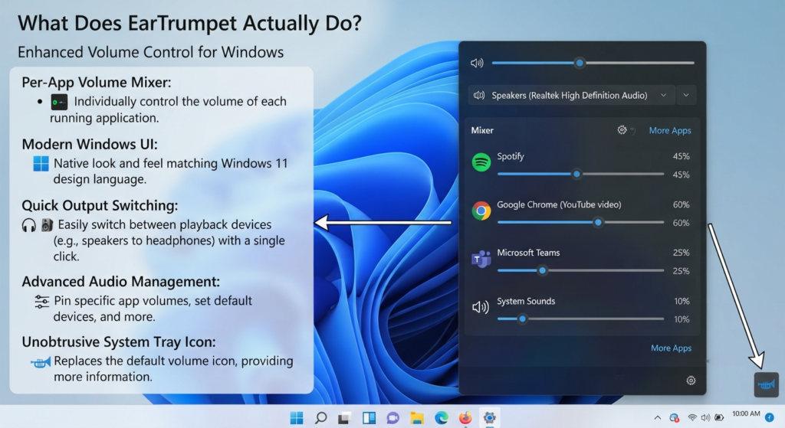Click the Google Chrome app icon
This screenshot has width=785, height=428.
(481, 211)
